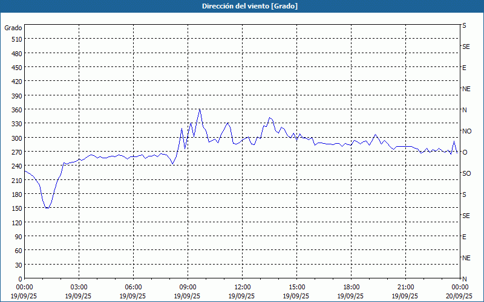
Task: Select the 360 value on the left axis
Action: coord(16,109)
